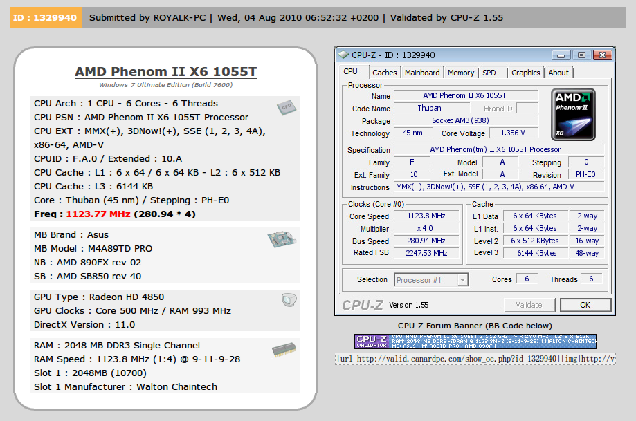Click the OK button in CPU-Z
The width and height of the screenshot is (636, 421).
pyautogui.click(x=585, y=305)
